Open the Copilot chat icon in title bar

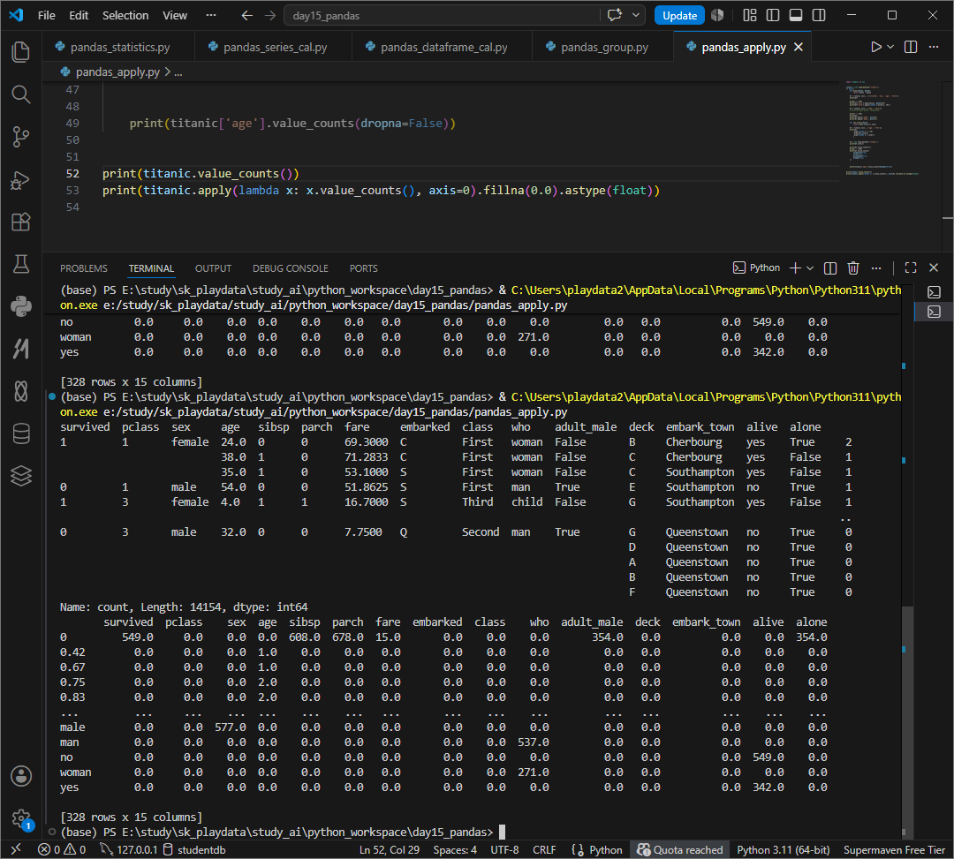[x=615, y=15]
